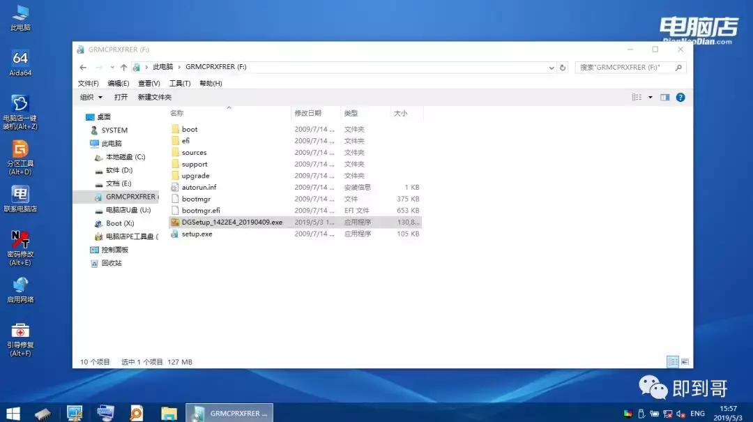Click inside the search box for GRMCPRXFRER (F:)

tap(627, 67)
